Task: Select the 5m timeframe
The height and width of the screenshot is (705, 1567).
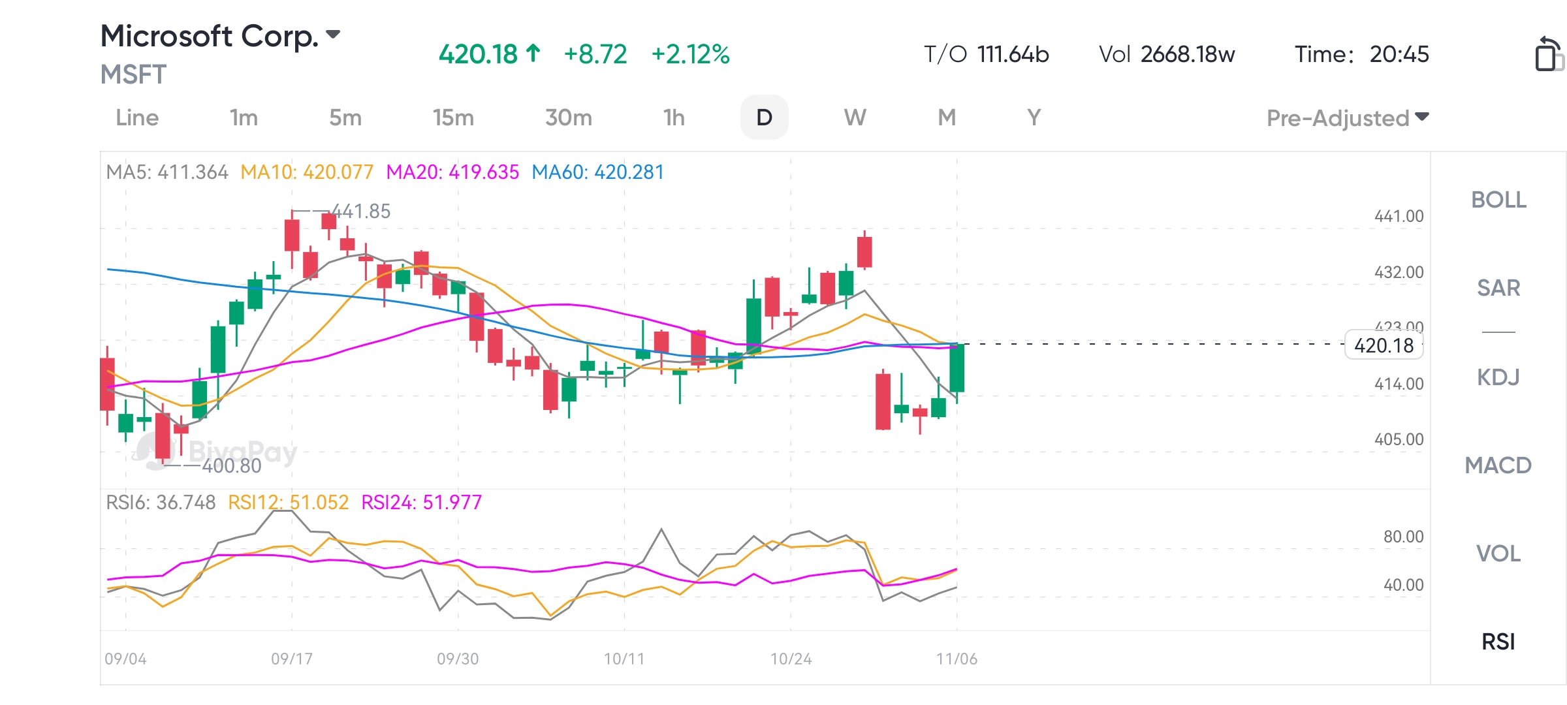Action: pyautogui.click(x=345, y=117)
